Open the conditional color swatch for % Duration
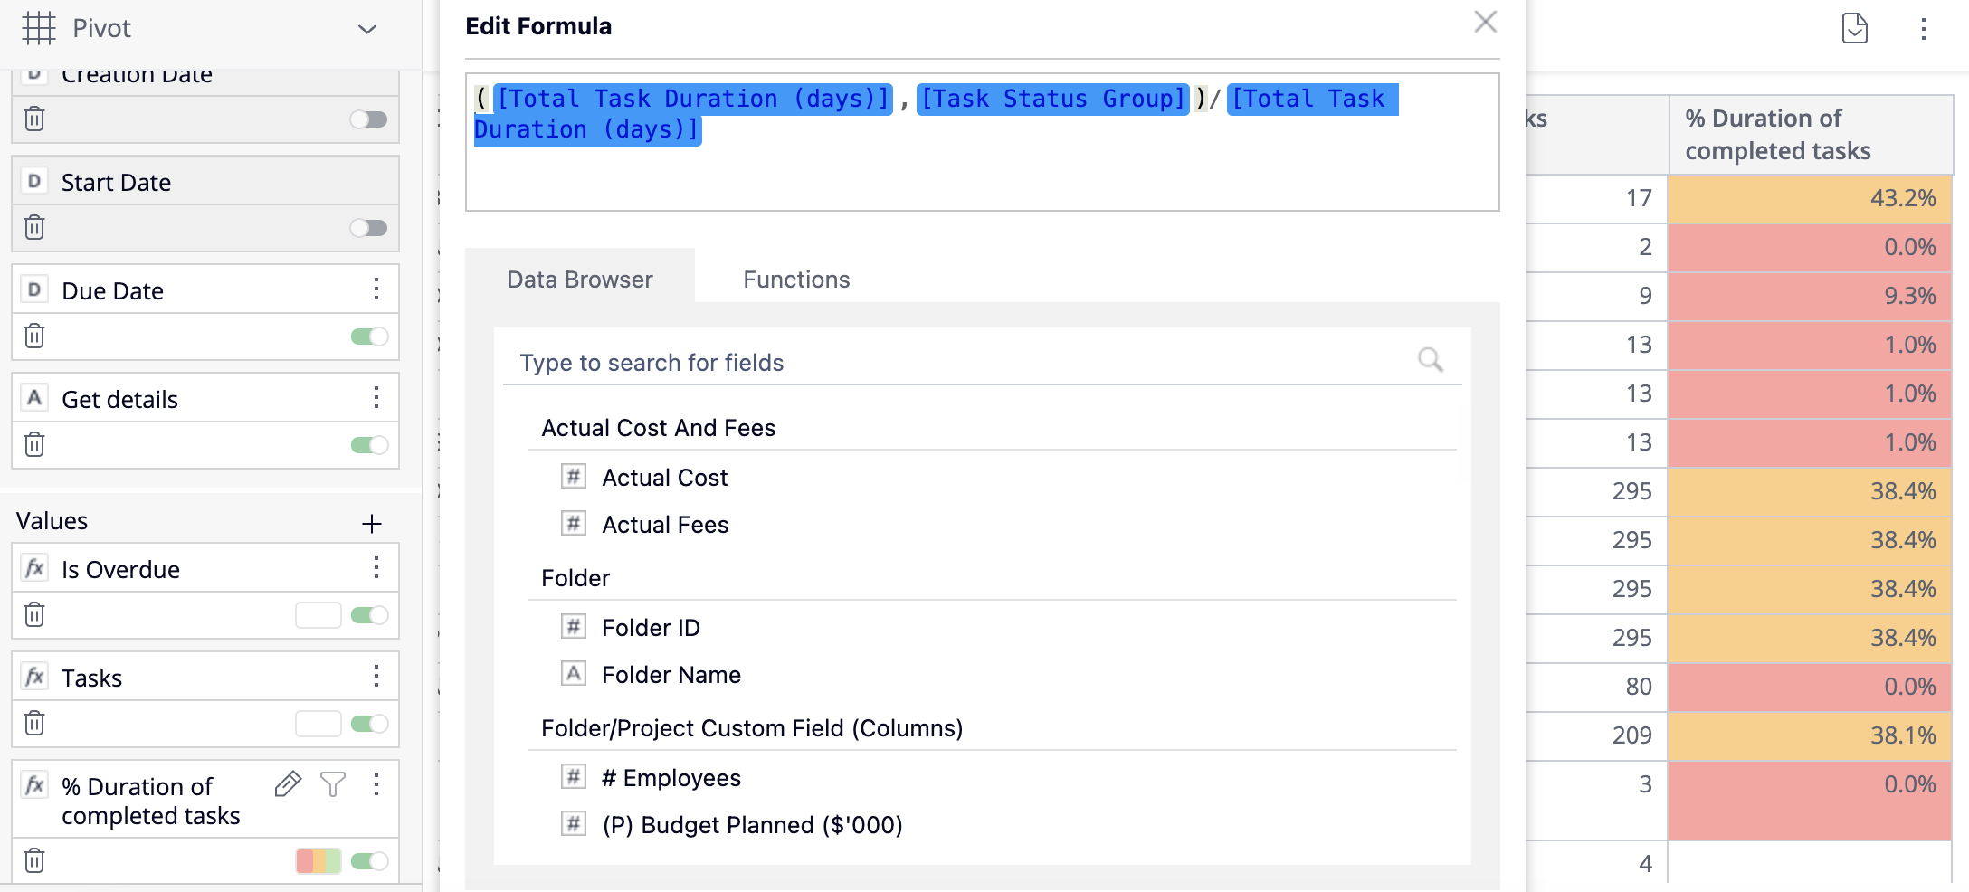1969x892 pixels. coord(319,861)
